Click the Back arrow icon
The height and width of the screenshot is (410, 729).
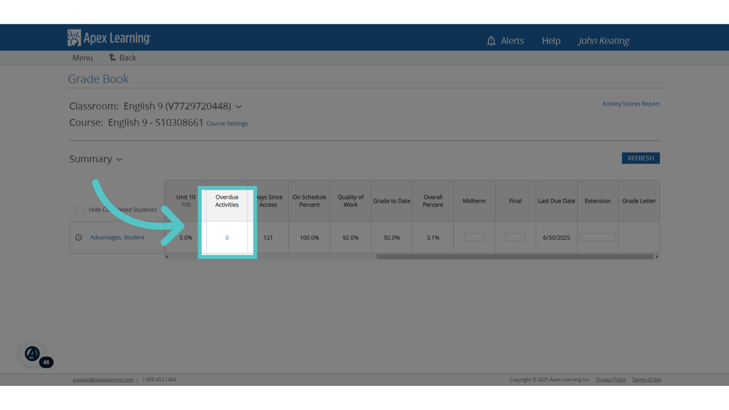[112, 57]
